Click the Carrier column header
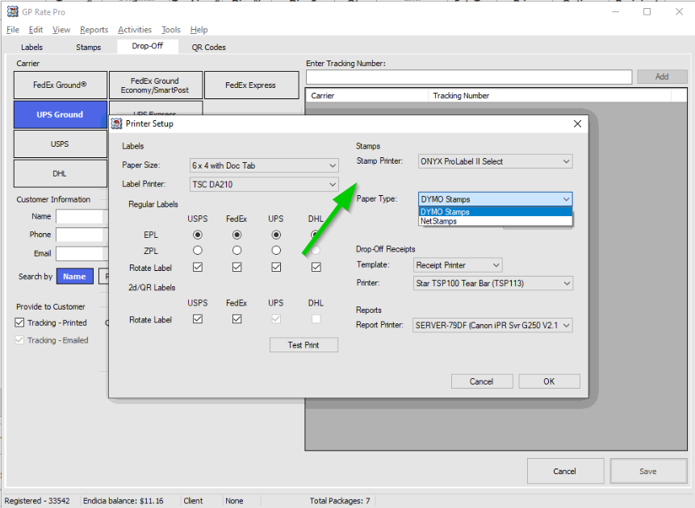Viewport: 695px width, 508px height. [367, 96]
